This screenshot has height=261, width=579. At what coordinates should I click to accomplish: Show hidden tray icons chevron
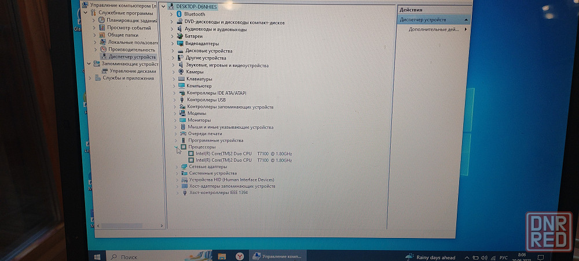(x=467, y=258)
